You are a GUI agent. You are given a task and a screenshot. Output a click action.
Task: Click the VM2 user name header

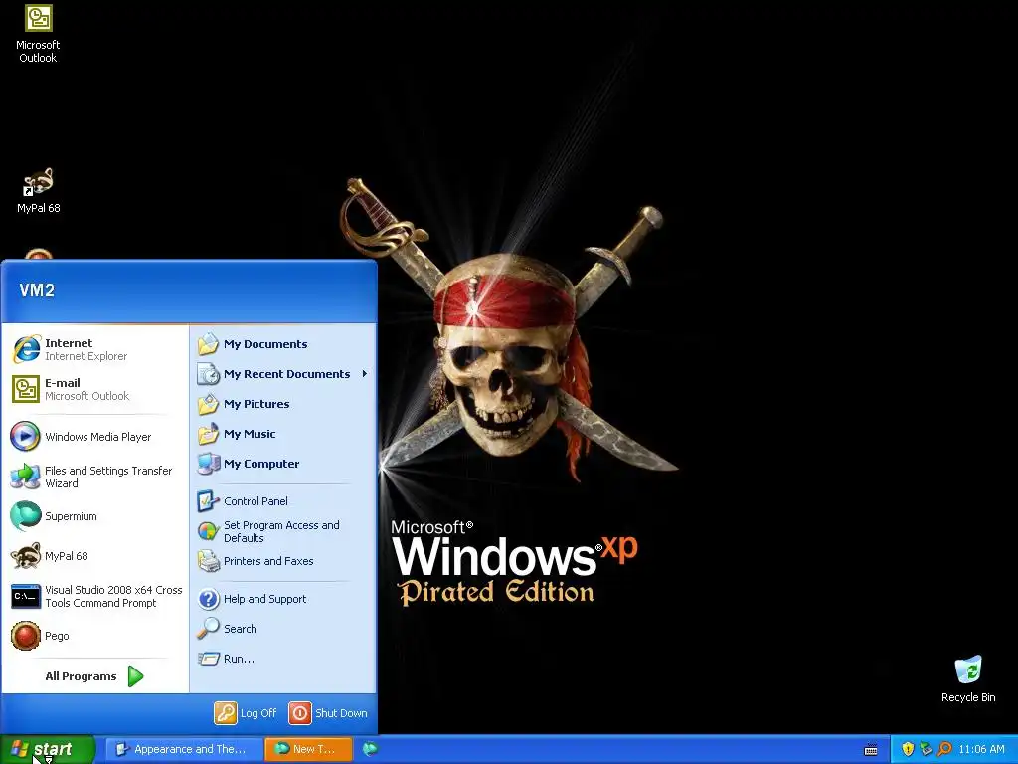pyautogui.click(x=37, y=290)
